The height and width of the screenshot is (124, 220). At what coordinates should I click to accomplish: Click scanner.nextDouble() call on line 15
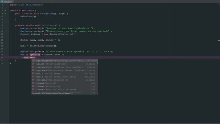coord(43,46)
